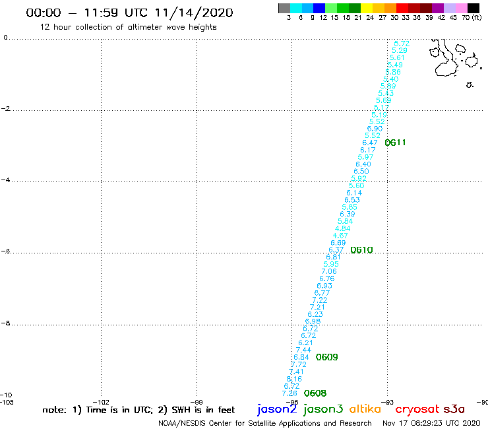
Task: Click the -102 longitude axis label
Action: (x=102, y=402)
